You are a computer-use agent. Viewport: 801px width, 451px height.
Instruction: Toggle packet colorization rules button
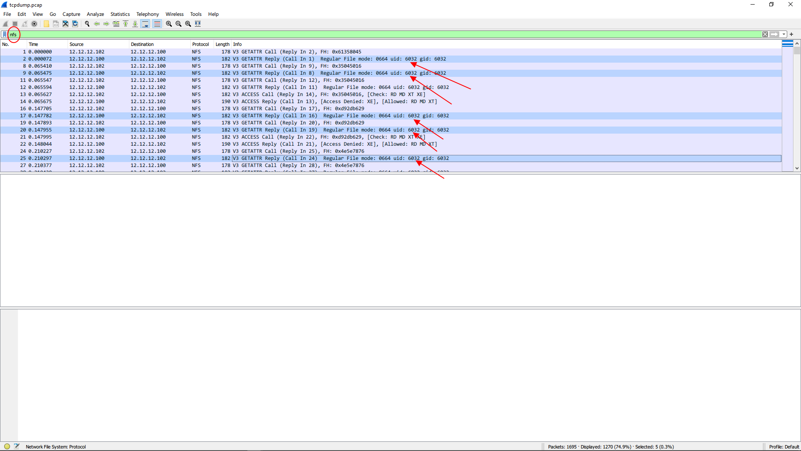click(157, 24)
